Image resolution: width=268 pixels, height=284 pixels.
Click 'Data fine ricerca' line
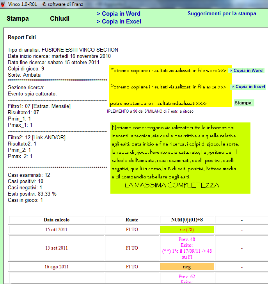pos(53,63)
